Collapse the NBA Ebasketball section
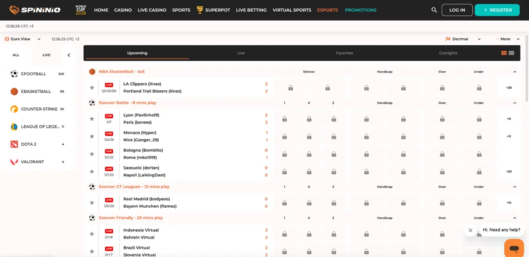The image size is (529, 257). [514, 72]
